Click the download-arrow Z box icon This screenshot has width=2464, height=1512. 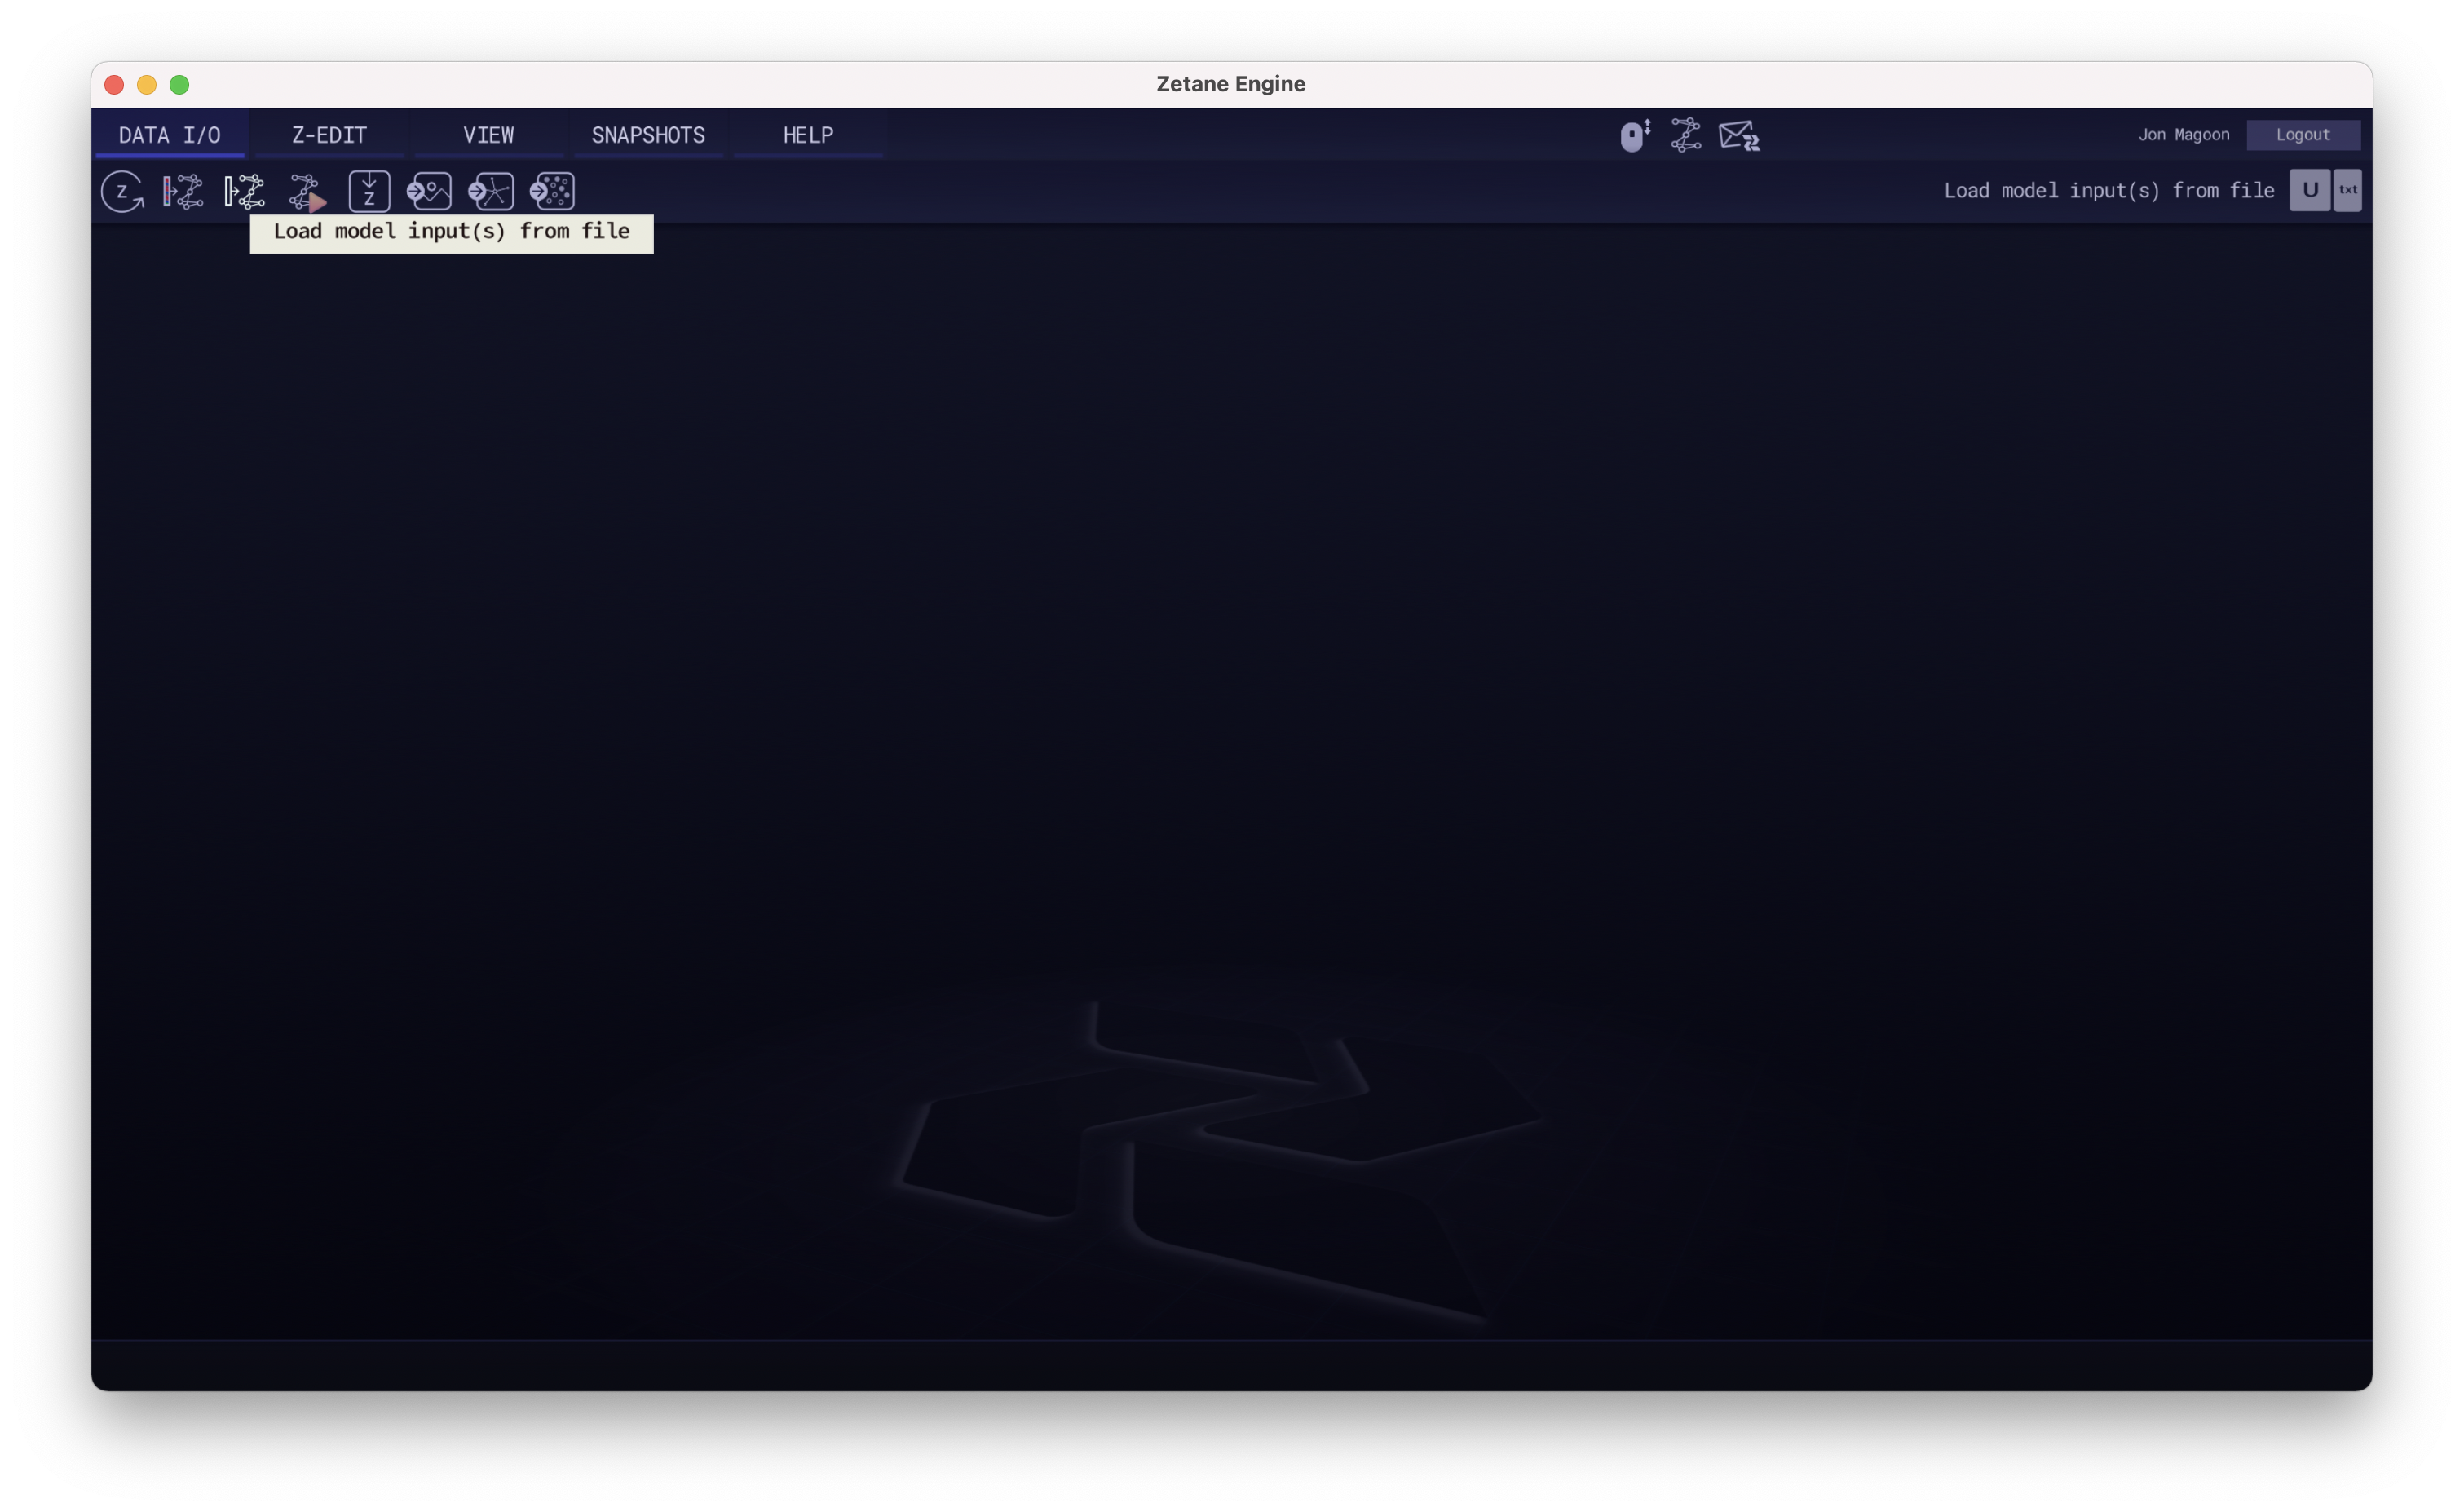[x=369, y=191]
